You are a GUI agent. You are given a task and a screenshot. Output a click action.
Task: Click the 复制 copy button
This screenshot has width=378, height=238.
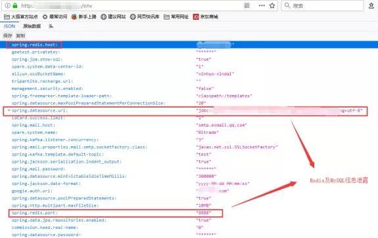[20, 35]
